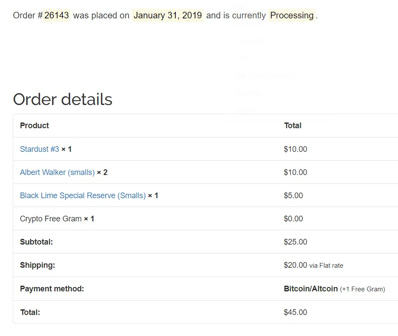This screenshot has width=398, height=336.
Task: Click the Product column header
Action: 35,126
